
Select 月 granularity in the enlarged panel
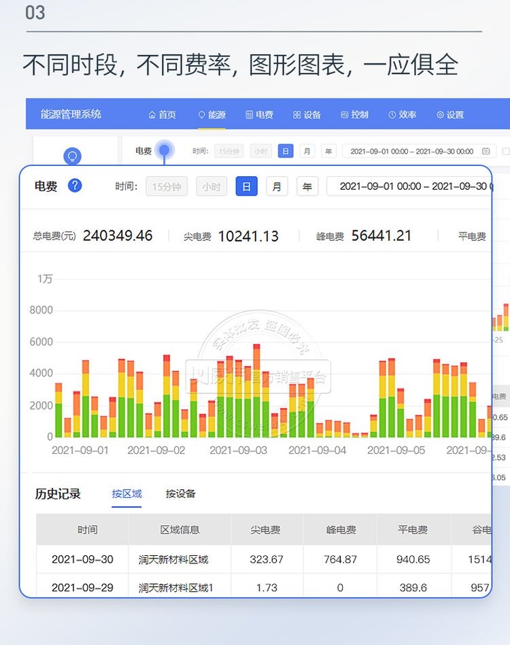pyautogui.click(x=277, y=186)
